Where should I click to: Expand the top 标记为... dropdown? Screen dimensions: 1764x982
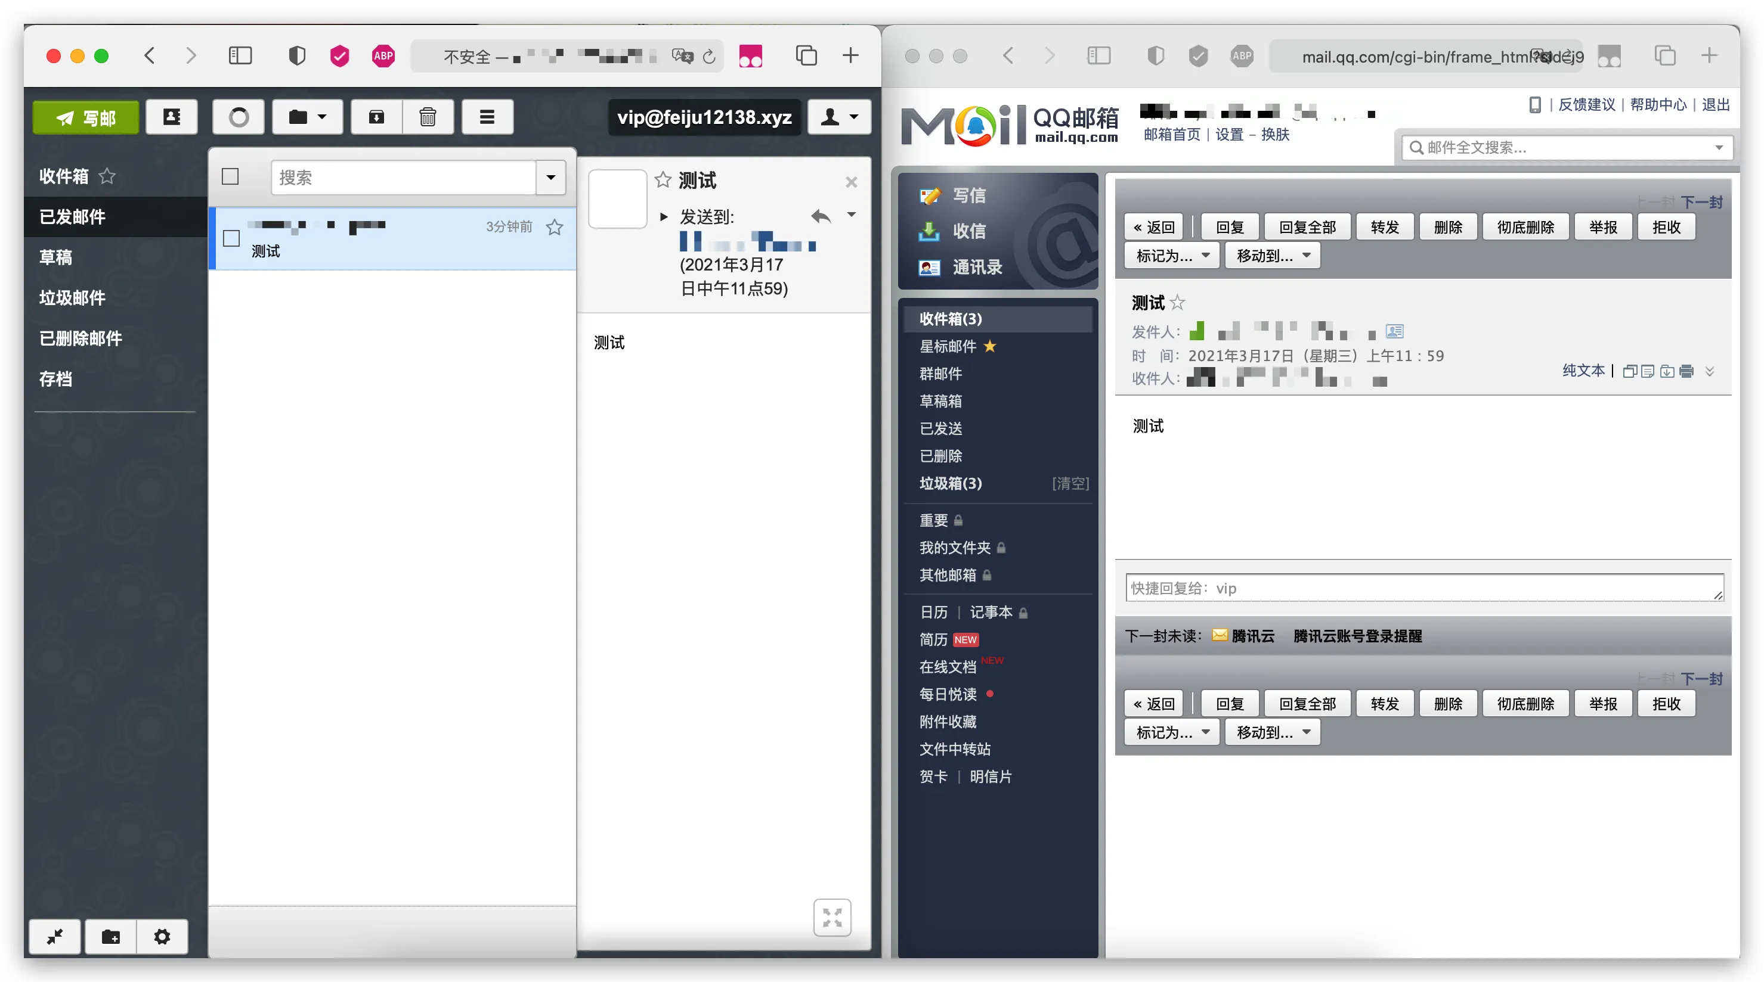1172,256
